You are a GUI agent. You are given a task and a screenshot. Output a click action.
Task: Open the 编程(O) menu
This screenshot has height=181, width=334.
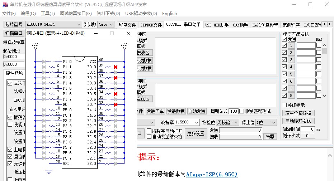coord(28,14)
